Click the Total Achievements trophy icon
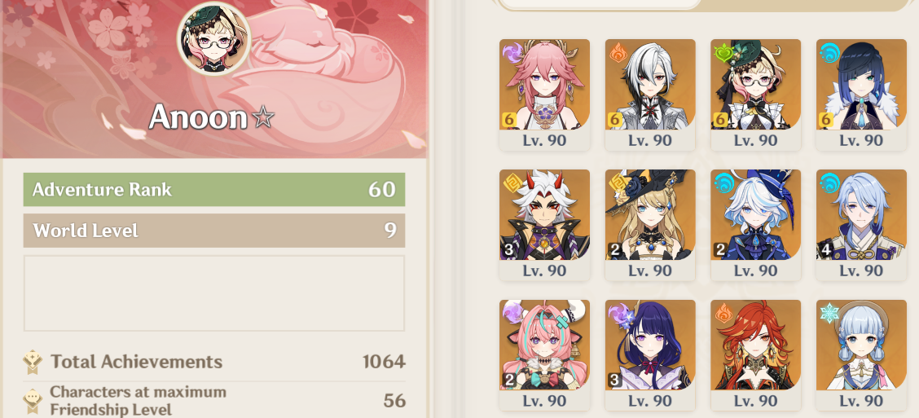Screen dimensions: 919x418 pos(33,363)
